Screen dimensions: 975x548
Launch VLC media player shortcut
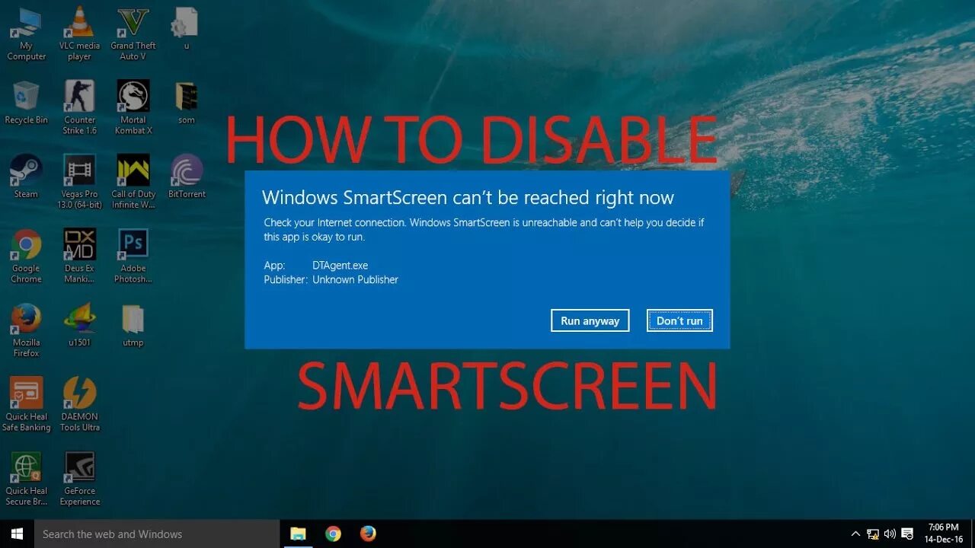point(79,34)
